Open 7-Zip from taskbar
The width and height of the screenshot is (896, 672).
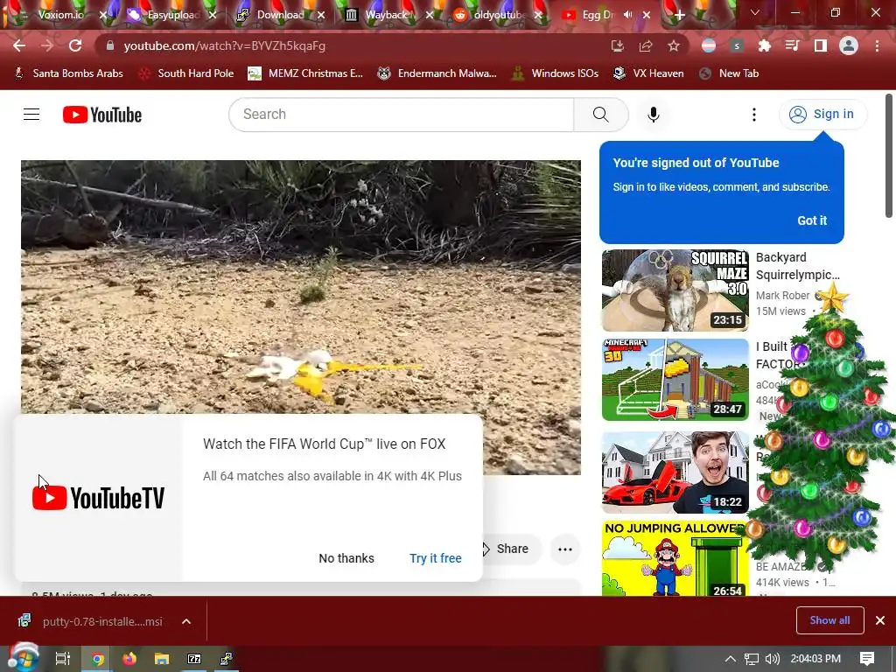(x=194, y=659)
